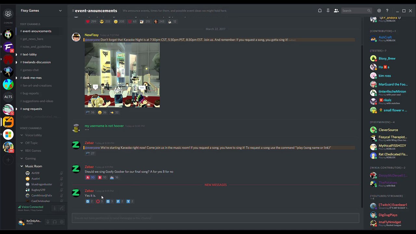Open the purple F server icon
Image resolution: width=416 pixels, height=234 pixels.
coord(8,47)
